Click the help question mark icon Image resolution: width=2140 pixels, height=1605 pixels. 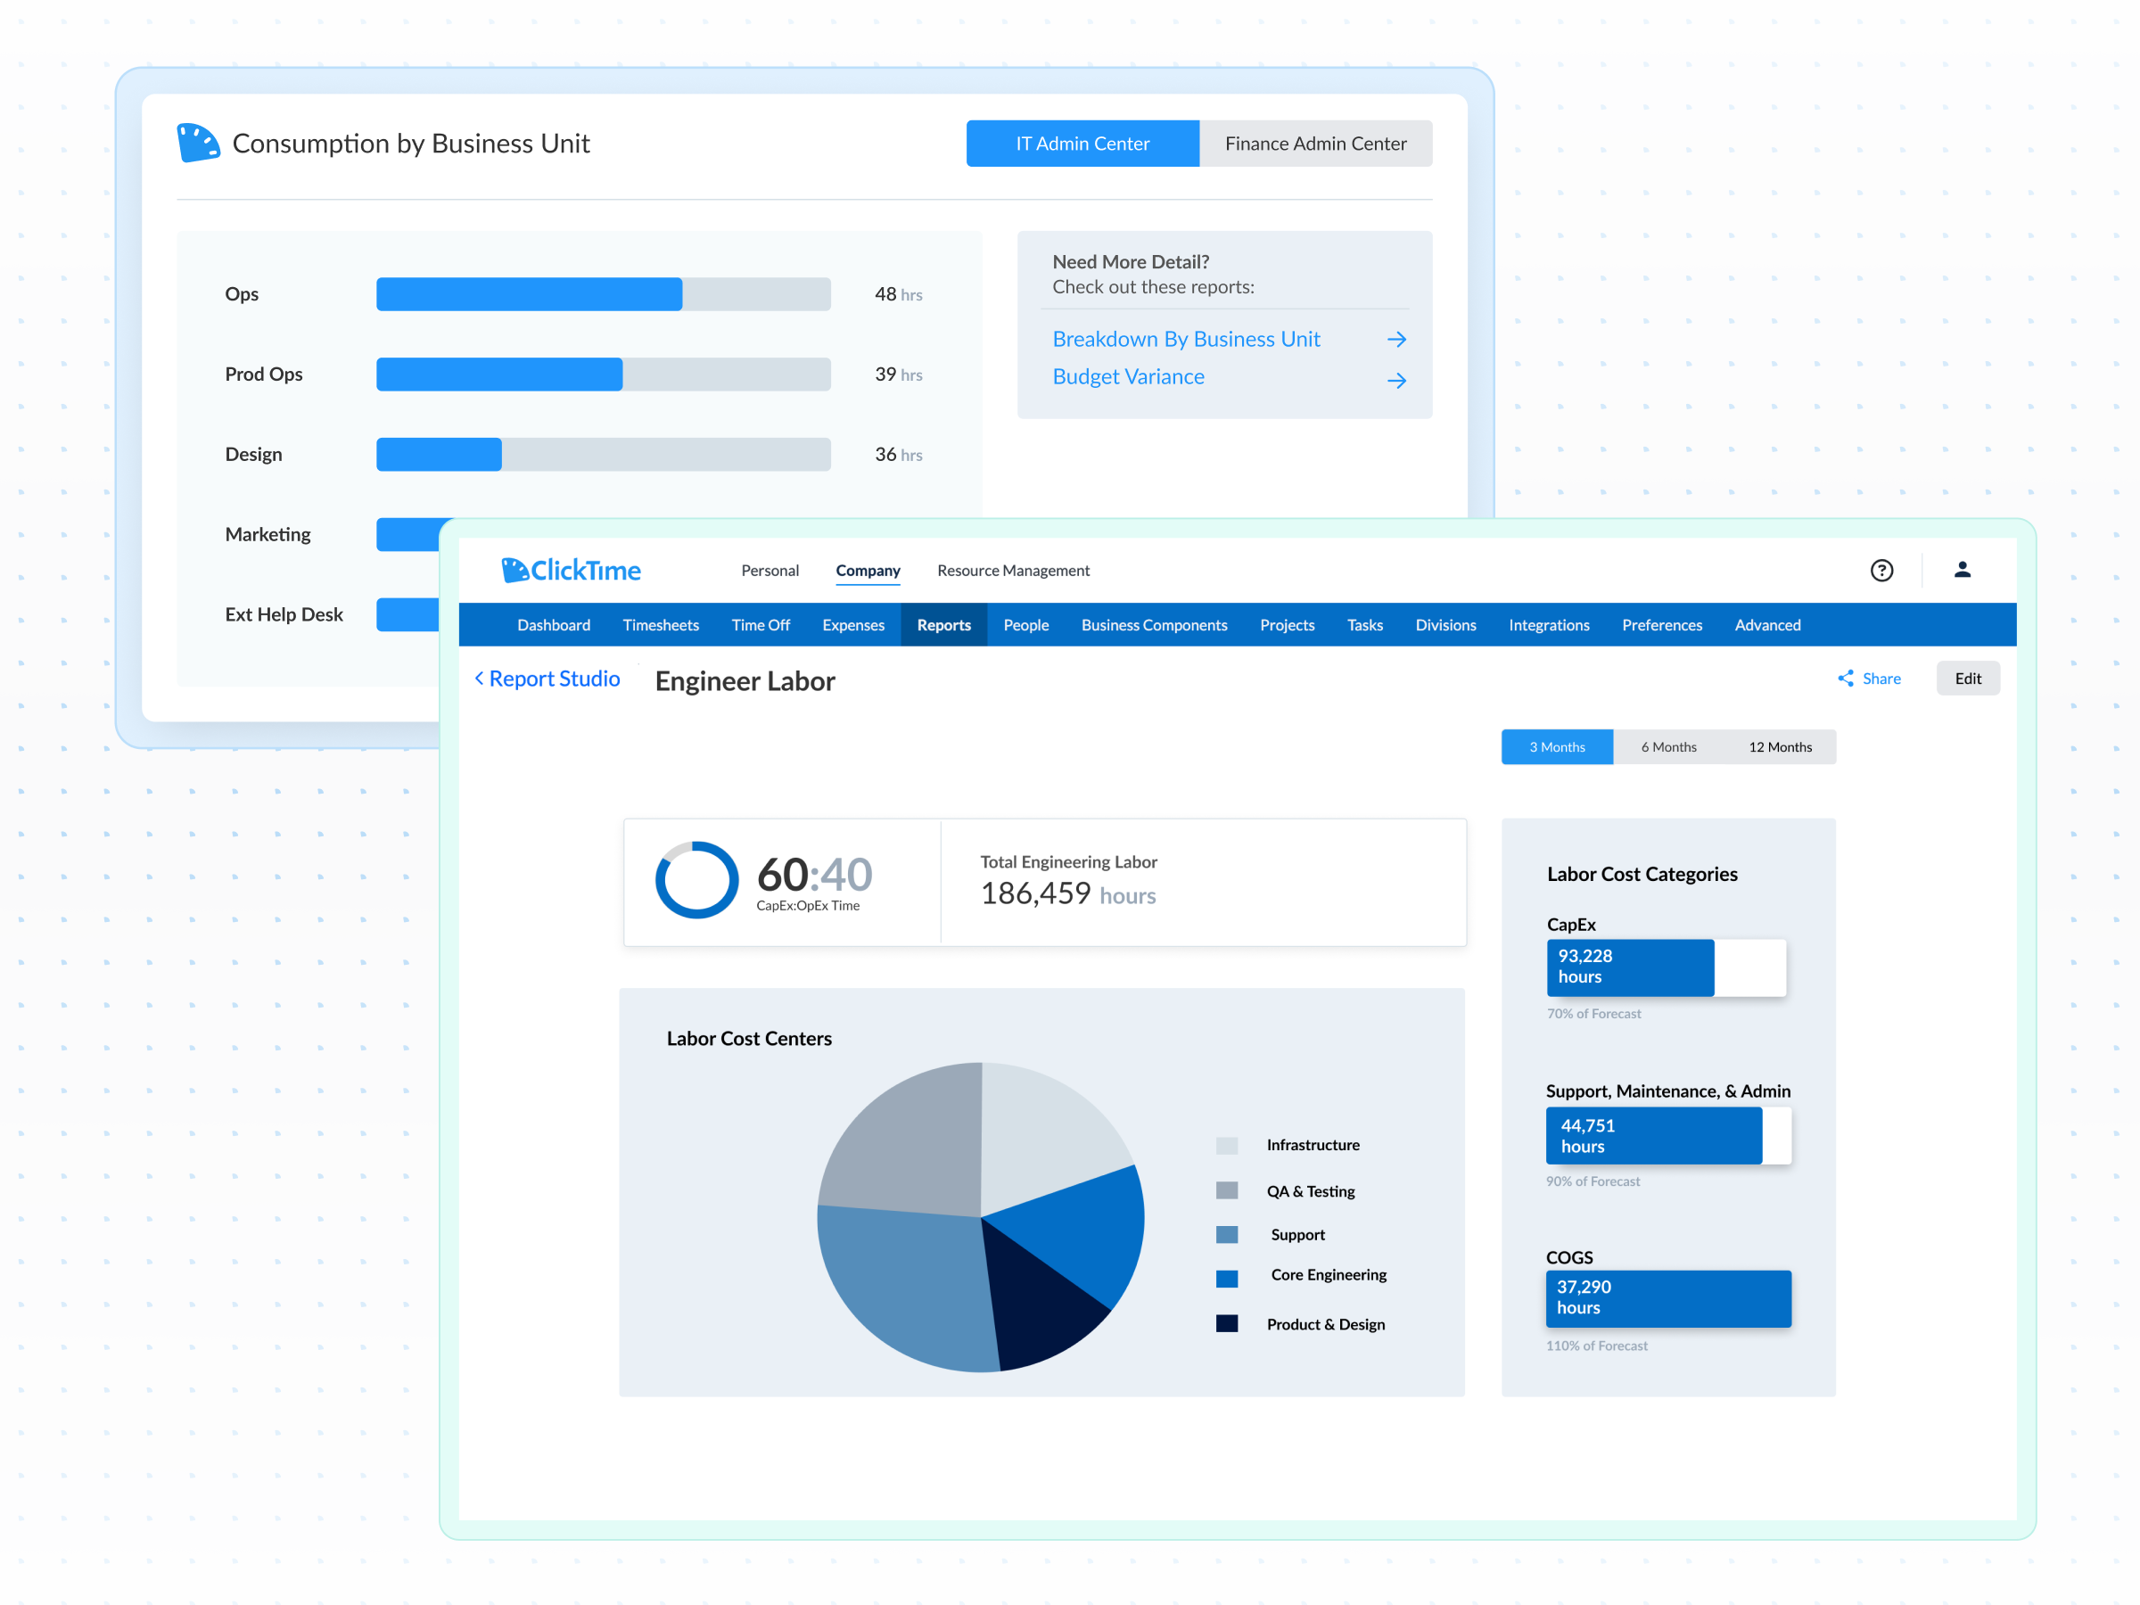tap(1881, 571)
